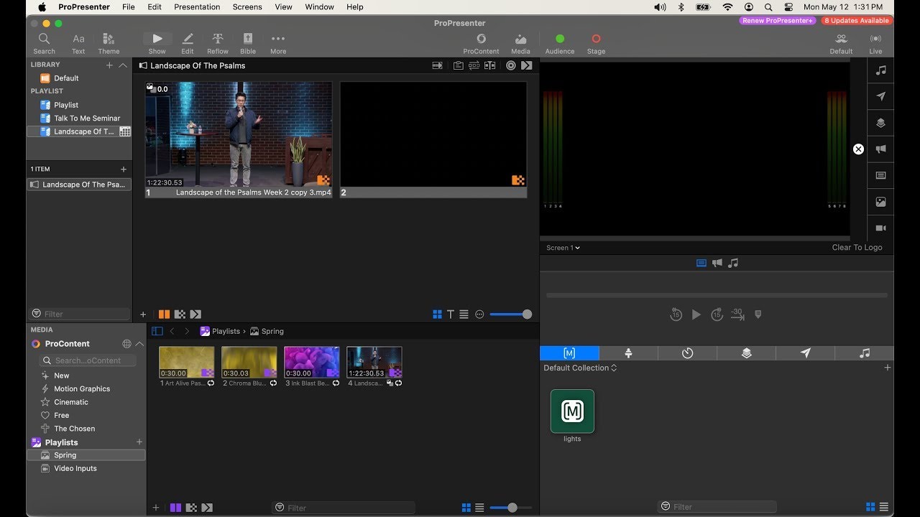This screenshot has height=517, width=920.
Task: Open the Default Collection dropdown
Action: tap(580, 368)
